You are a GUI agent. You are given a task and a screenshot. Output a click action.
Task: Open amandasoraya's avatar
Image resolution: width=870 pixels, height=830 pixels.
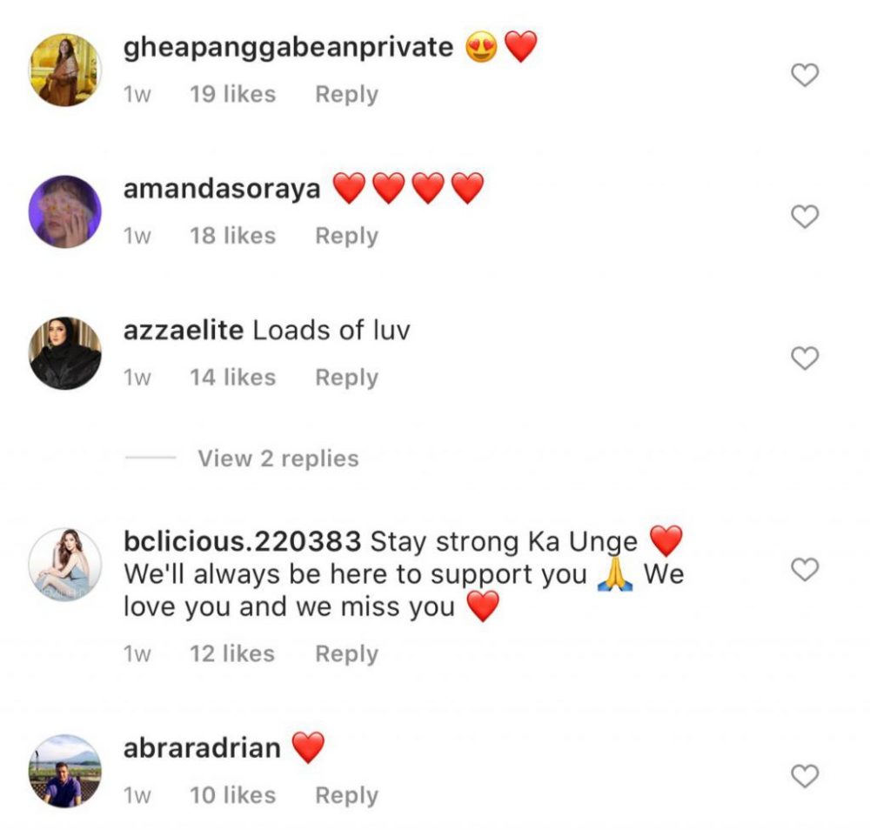pos(66,211)
